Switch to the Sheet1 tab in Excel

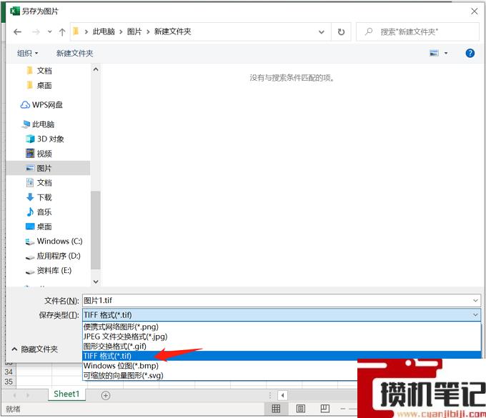[66, 394]
